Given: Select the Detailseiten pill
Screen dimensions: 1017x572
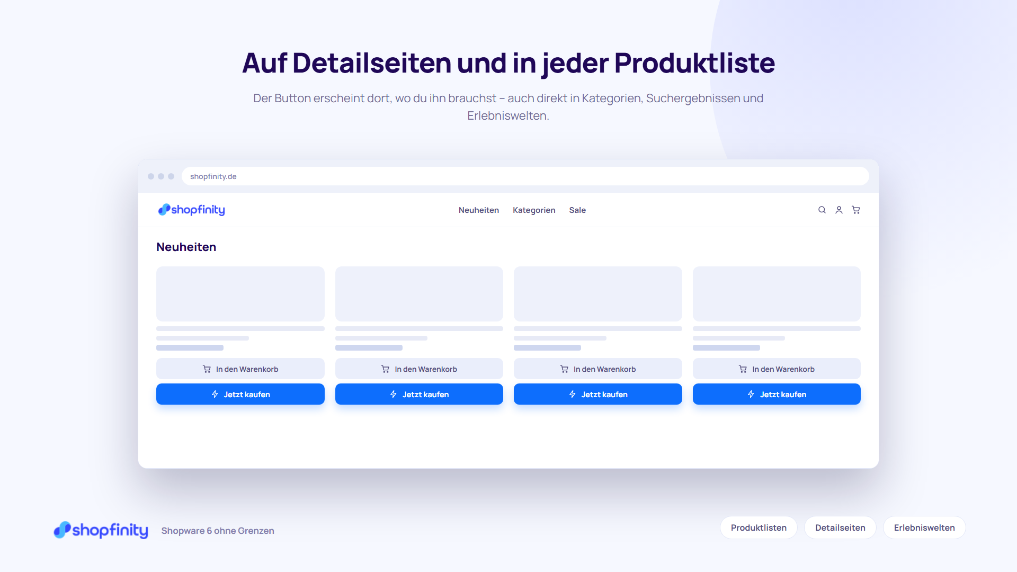Looking at the screenshot, I should point(840,528).
